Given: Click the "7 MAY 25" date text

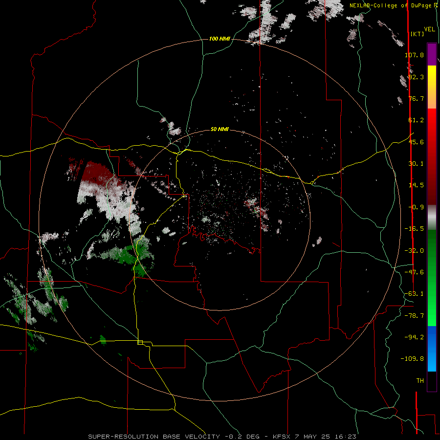Looking at the screenshot, I should pyautogui.click(x=313, y=437).
